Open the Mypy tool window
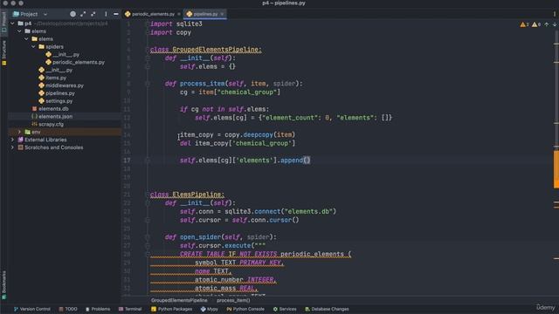Viewport: 559px width, 314px height. (x=210, y=309)
